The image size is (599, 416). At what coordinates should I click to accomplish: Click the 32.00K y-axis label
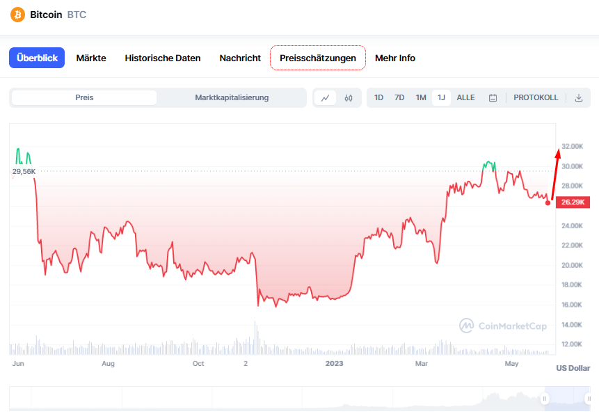pyautogui.click(x=573, y=146)
